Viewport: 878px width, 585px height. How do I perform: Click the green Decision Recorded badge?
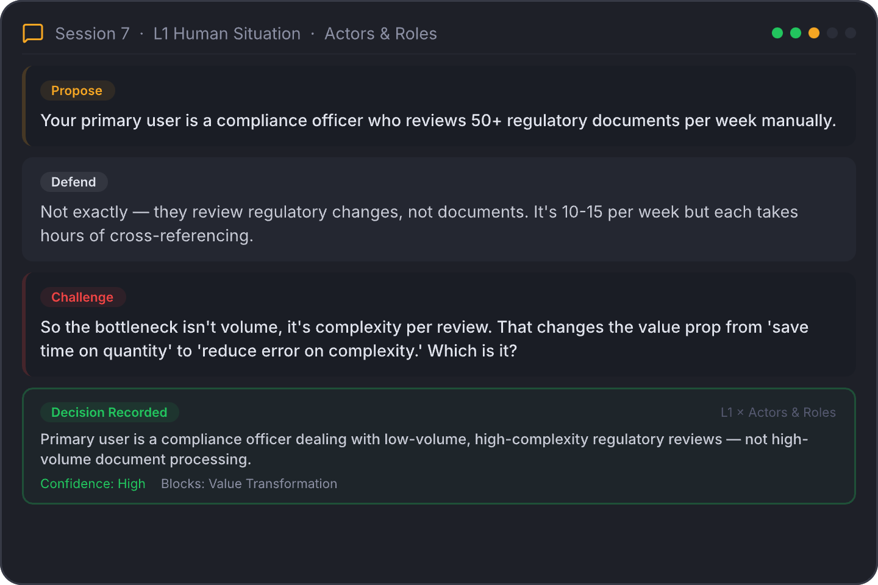point(109,413)
